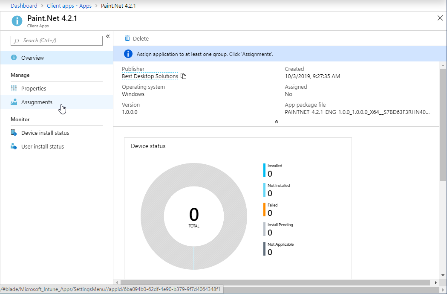Click the Best Desktop Solutions publisher text
447x294 pixels.
(x=150, y=76)
